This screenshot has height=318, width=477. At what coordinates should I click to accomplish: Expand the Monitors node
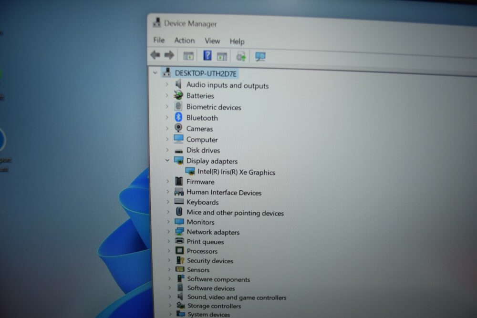point(168,222)
